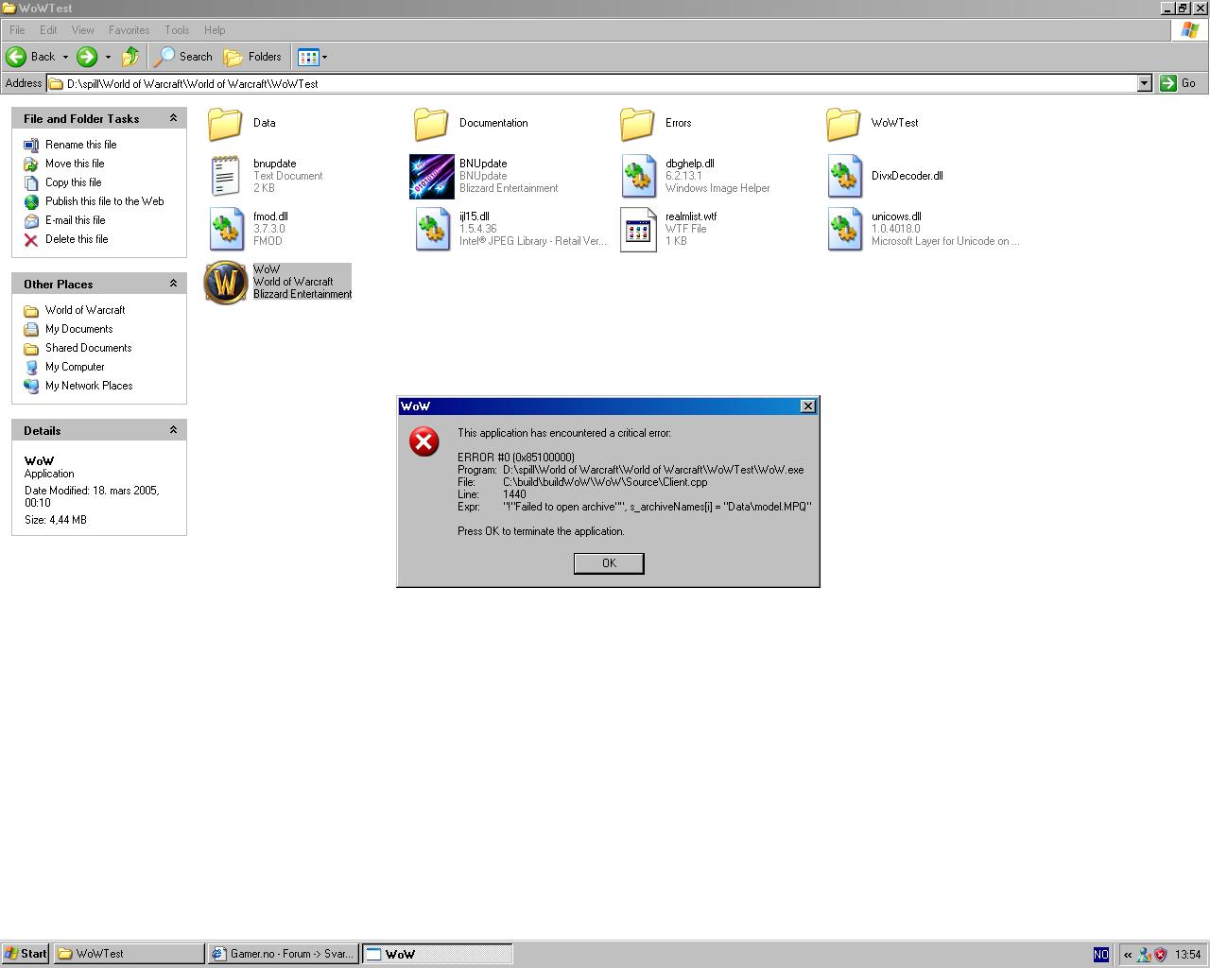Open the Back history dropdown arrow
The image size is (1210, 968).
[x=65, y=57]
